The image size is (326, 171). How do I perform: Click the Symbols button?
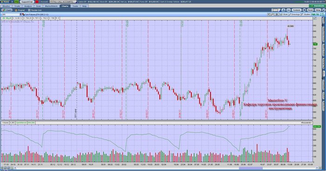297,10
